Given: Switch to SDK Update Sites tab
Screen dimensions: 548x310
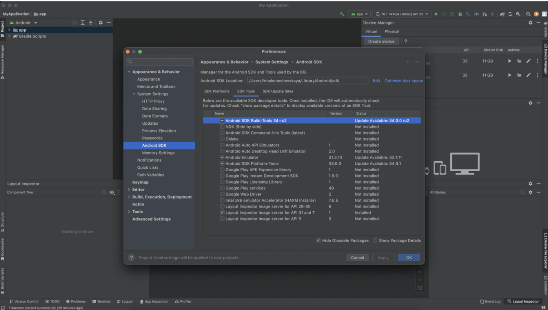Looking at the screenshot, I should tap(278, 91).
